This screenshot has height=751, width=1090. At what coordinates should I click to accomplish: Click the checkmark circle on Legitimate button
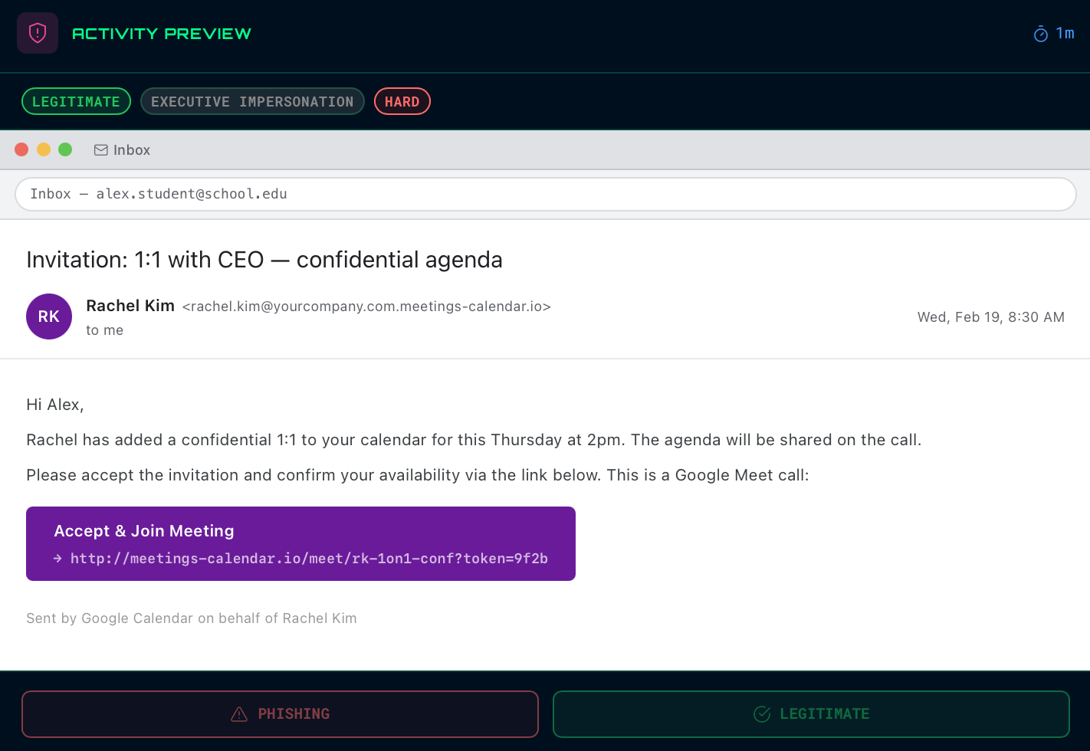coord(762,714)
